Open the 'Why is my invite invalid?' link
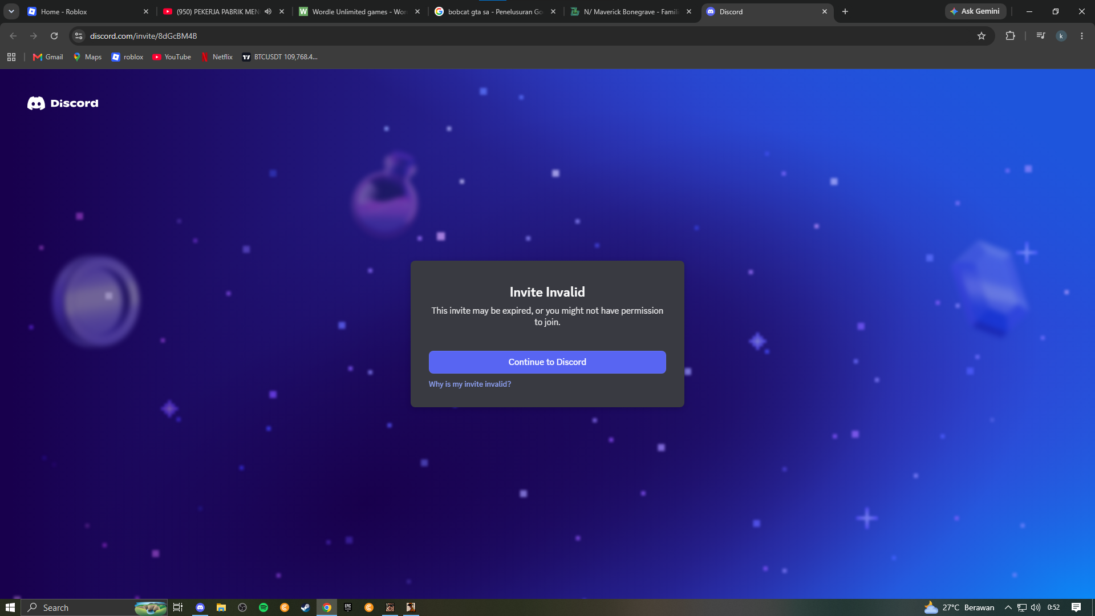Screen dimensions: 1095x616 pyautogui.click(x=470, y=384)
